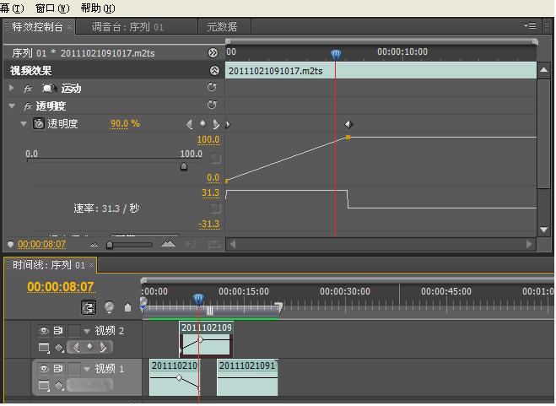The width and height of the screenshot is (556, 406).
Task: Toggle 视频 1 sync lock icon
Action: tap(58, 369)
